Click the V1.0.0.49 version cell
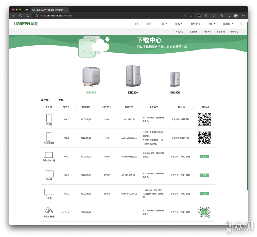257x237 pixels. (66, 212)
